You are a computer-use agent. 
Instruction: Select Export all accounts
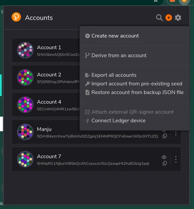[x=114, y=75]
